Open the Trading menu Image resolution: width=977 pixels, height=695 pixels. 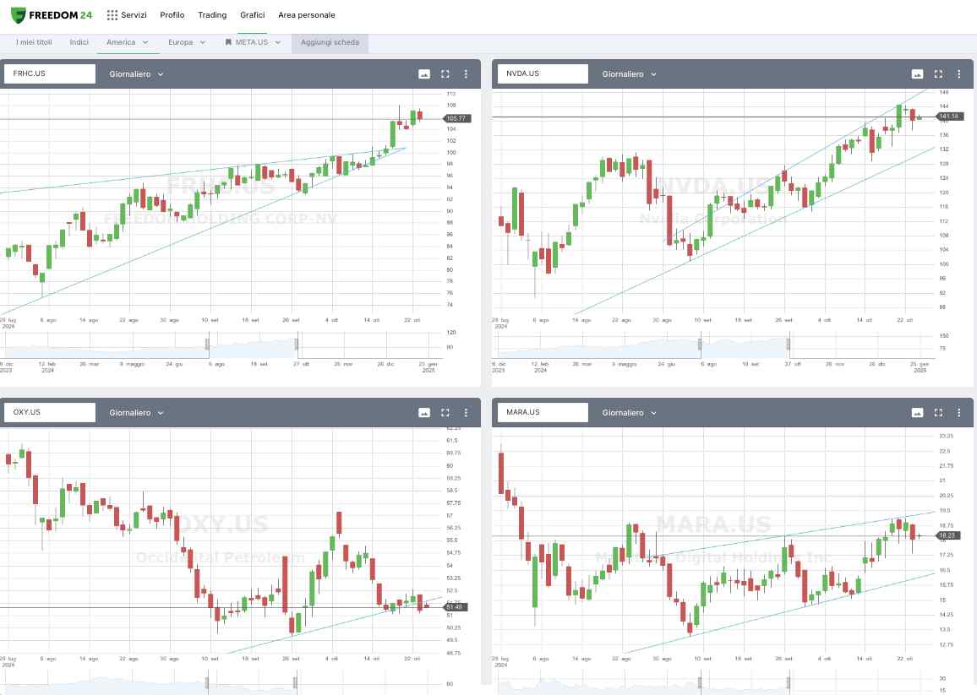[x=212, y=15]
